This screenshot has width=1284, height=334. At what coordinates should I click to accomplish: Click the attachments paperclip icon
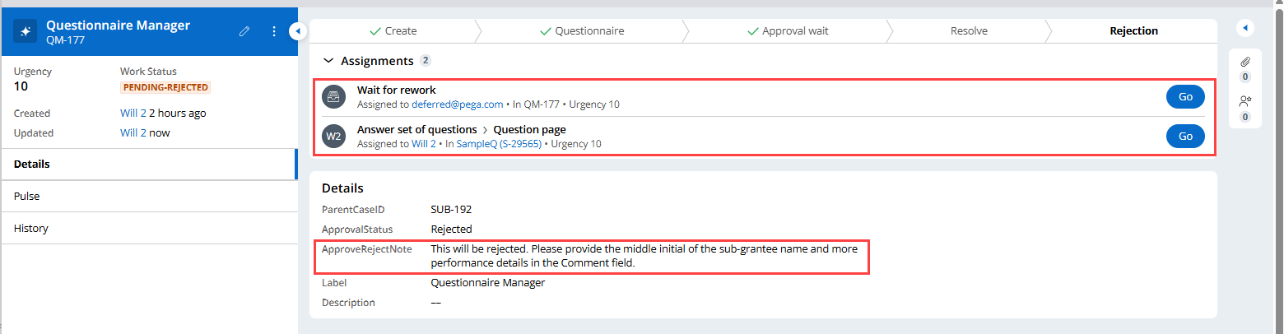pos(1245,62)
